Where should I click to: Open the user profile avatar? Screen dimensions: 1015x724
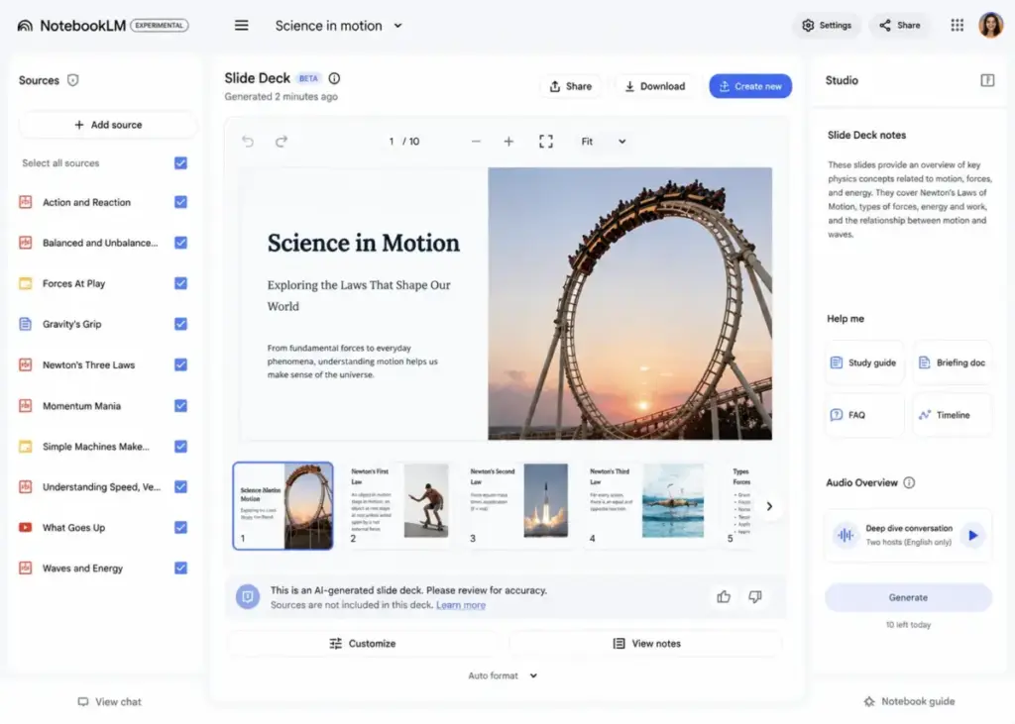coord(990,25)
